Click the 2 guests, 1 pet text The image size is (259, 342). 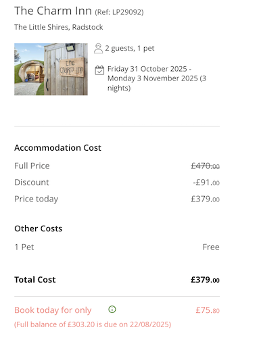pos(130,48)
